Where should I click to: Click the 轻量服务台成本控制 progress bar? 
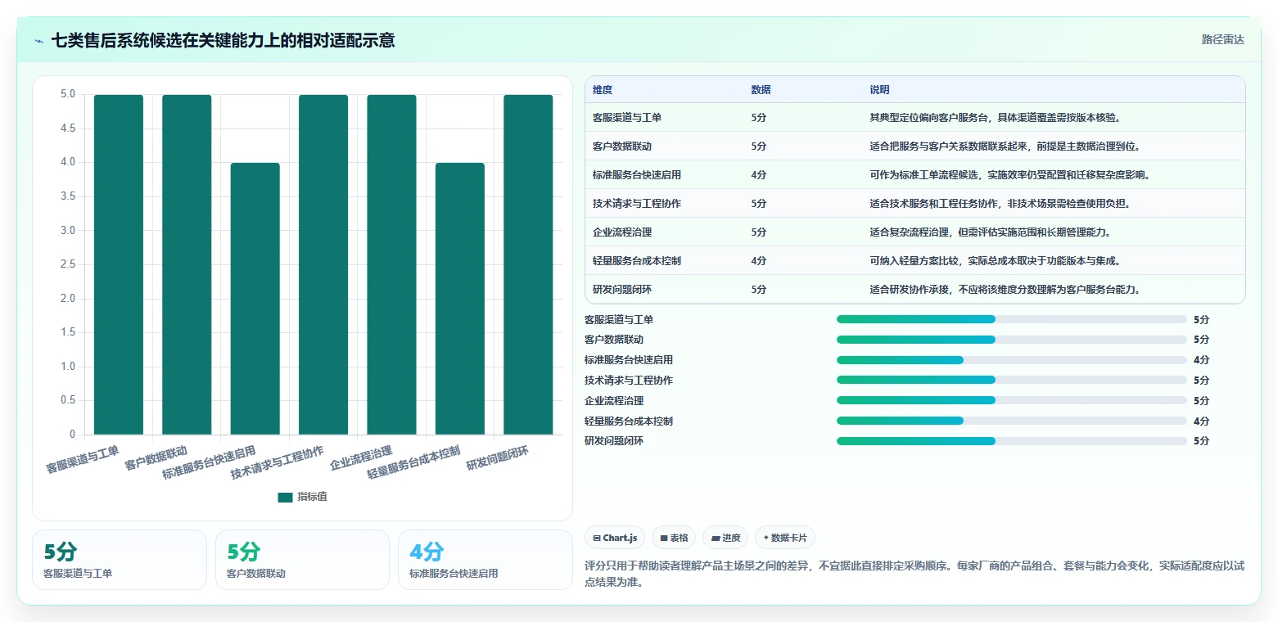(x=1012, y=421)
